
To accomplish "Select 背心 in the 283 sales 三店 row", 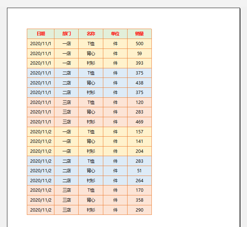I will click(91, 112).
